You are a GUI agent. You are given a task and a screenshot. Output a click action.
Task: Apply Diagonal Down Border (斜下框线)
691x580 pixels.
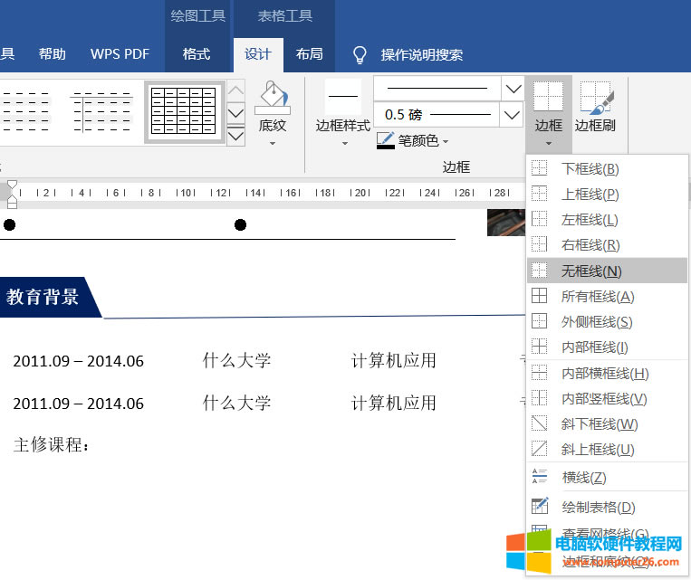point(599,423)
